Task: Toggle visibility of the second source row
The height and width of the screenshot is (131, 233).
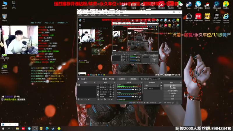Action: point(110,87)
